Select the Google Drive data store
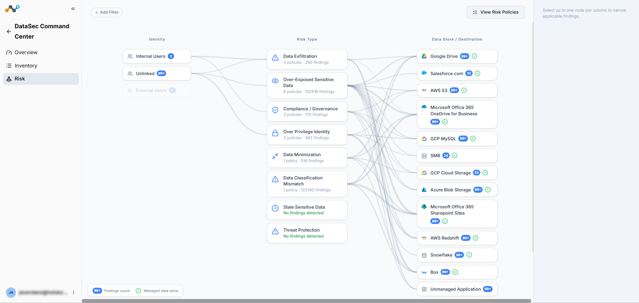The width and height of the screenshot is (639, 303). point(457,56)
